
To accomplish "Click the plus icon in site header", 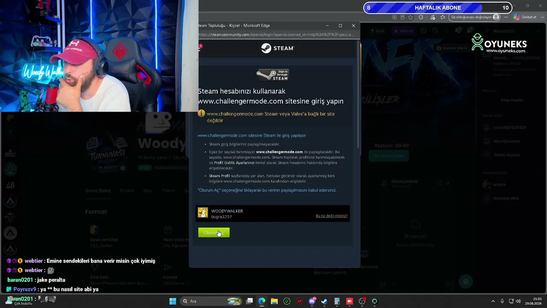I will pos(447,31).
